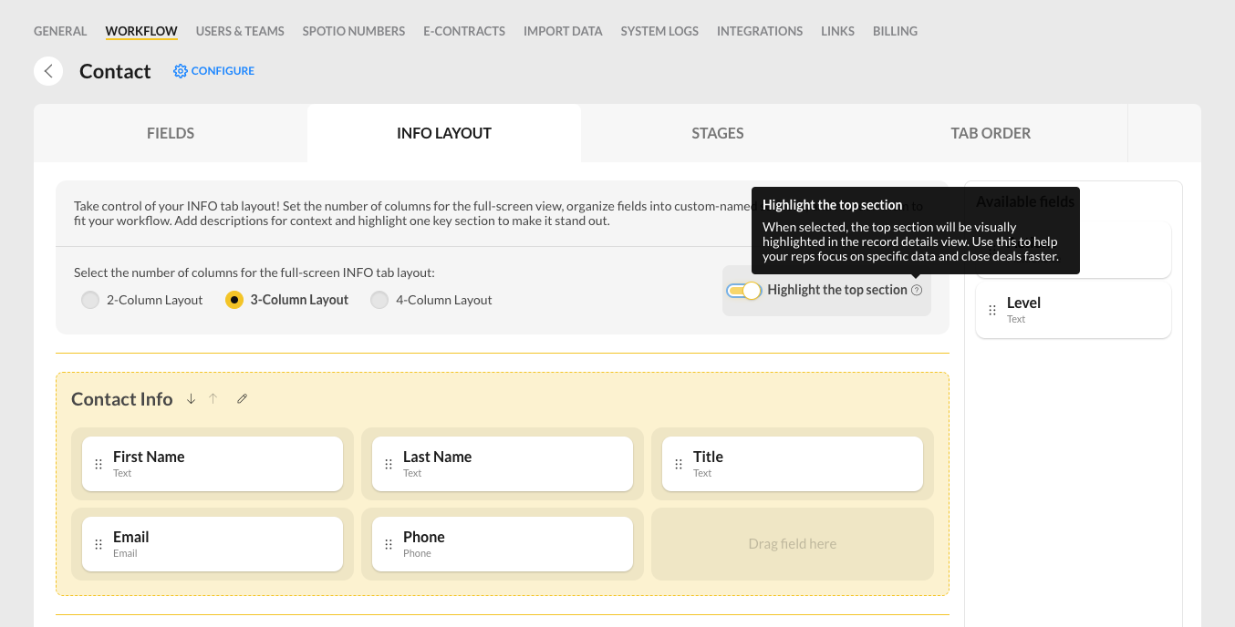This screenshot has height=627, width=1235.
Task: Select the First Name field card
Action: 213,464
